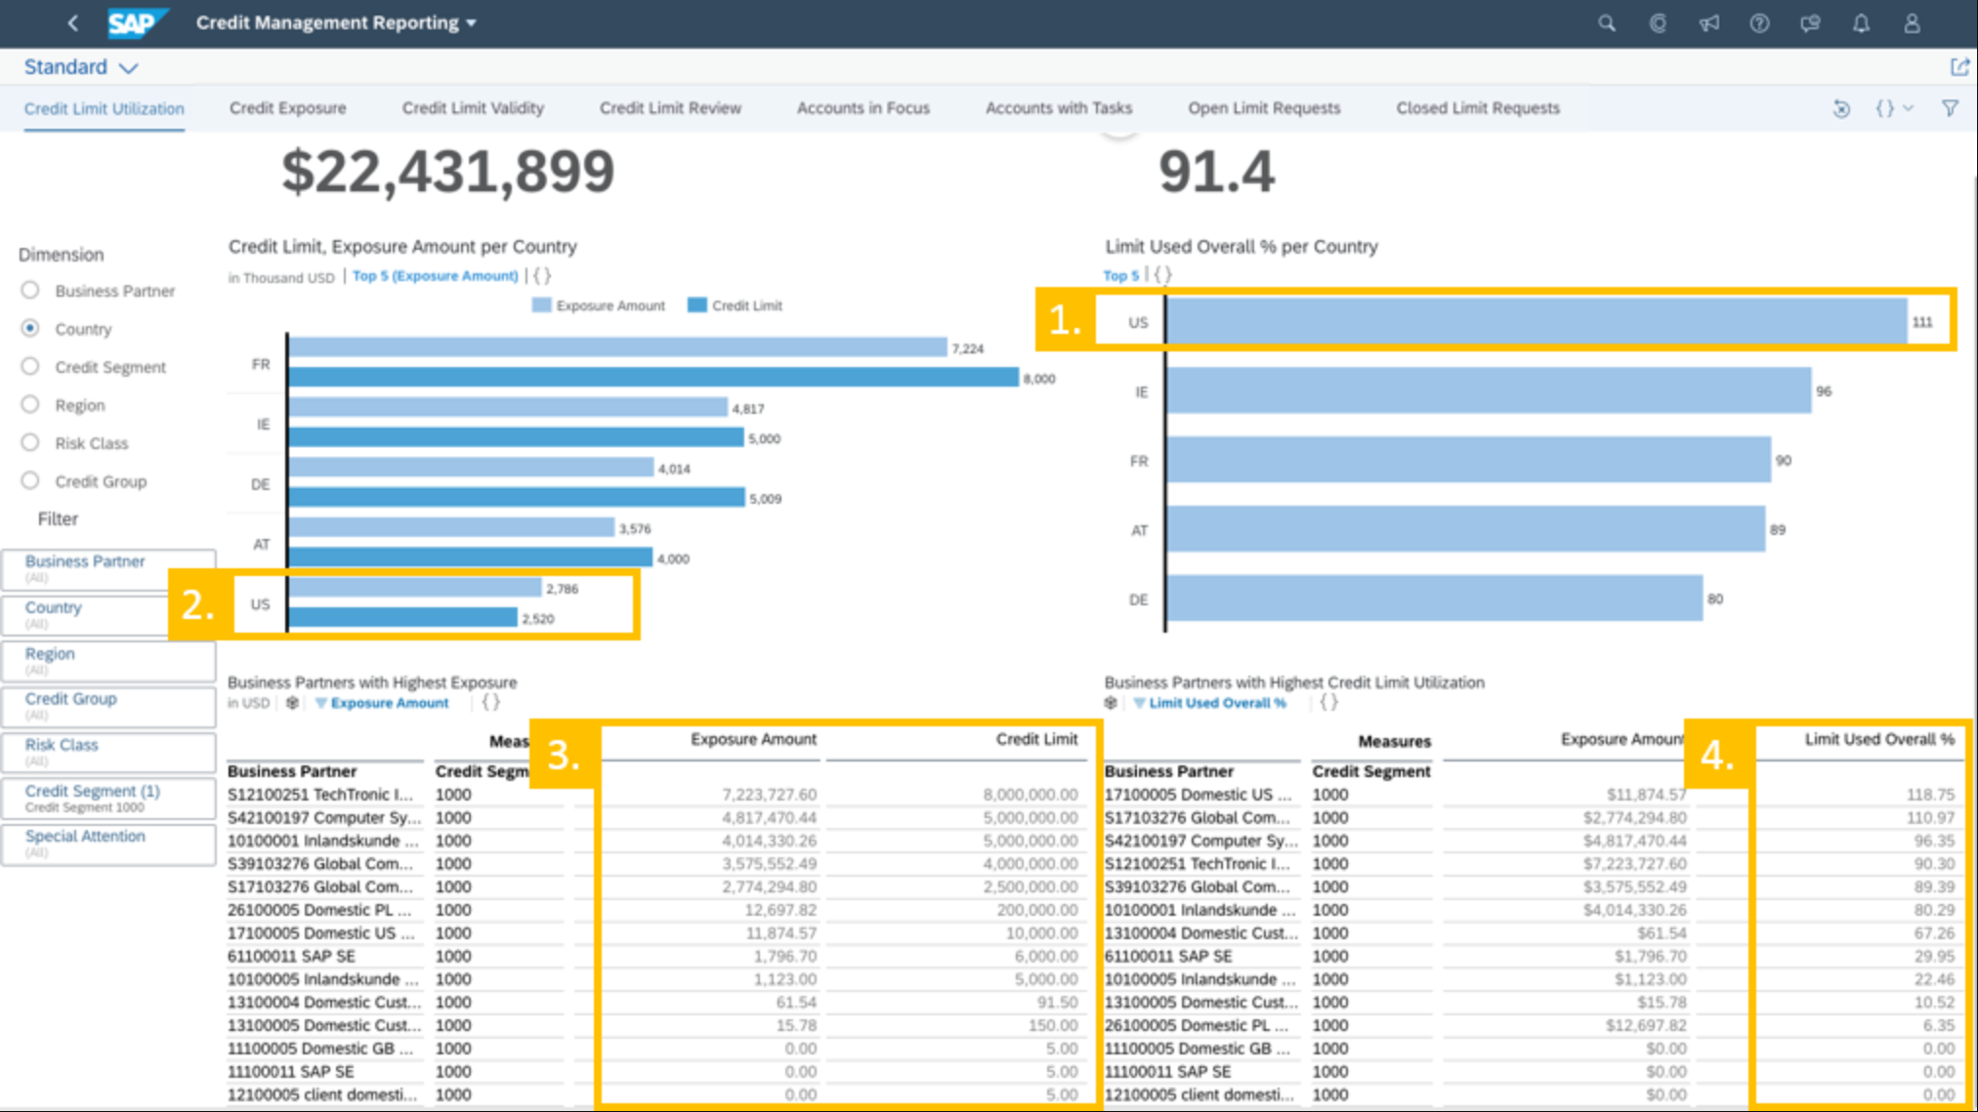The height and width of the screenshot is (1112, 1978).
Task: Switch to Credit Exposure tab
Action: point(288,107)
